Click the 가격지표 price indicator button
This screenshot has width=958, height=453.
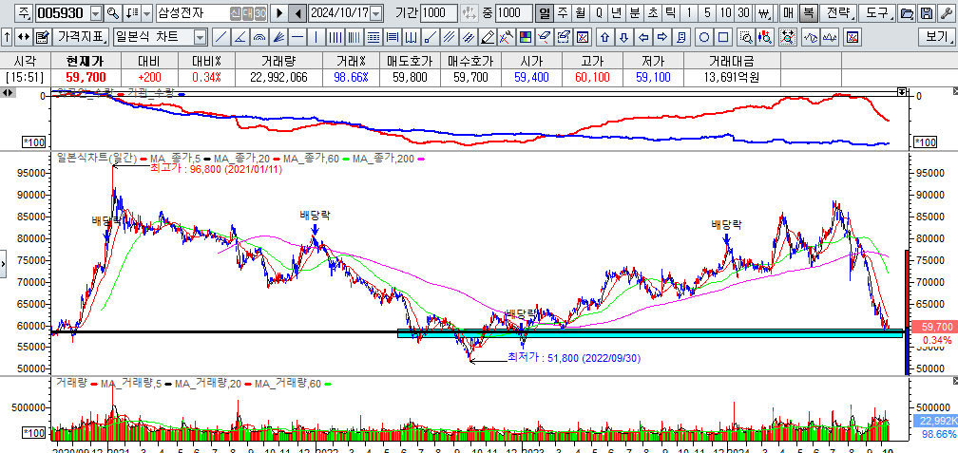coord(80,37)
